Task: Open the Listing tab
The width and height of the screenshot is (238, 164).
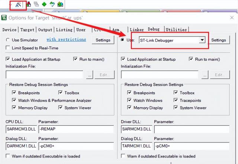Action: [64, 30]
